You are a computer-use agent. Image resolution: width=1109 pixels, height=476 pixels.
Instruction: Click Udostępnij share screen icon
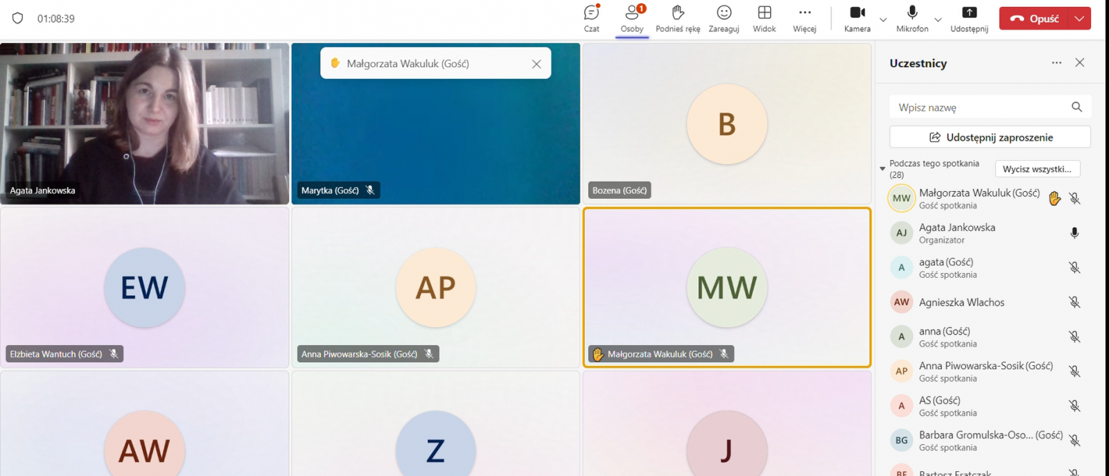969,19
